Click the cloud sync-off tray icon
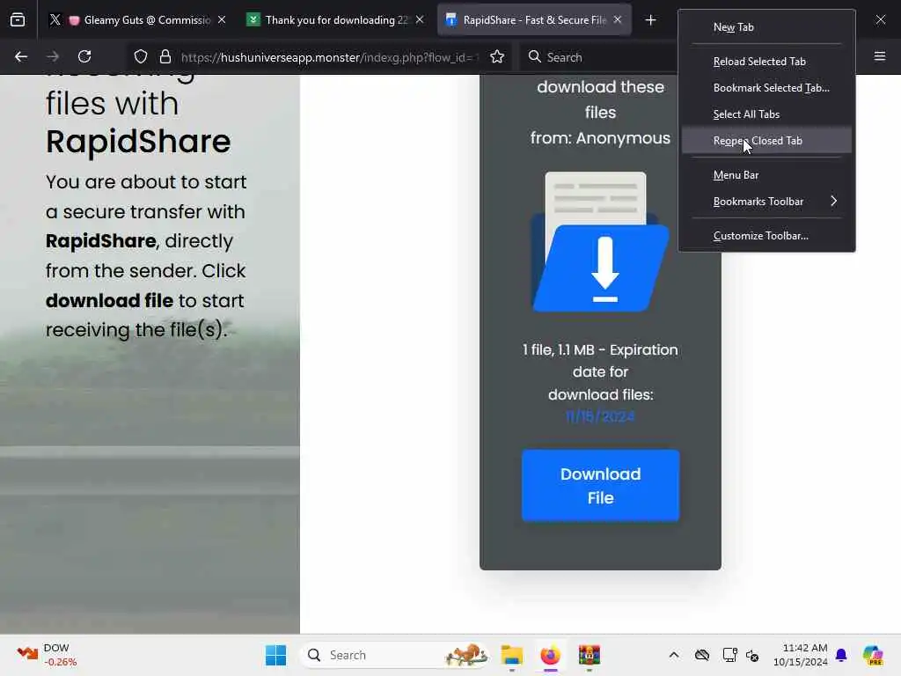 702,655
